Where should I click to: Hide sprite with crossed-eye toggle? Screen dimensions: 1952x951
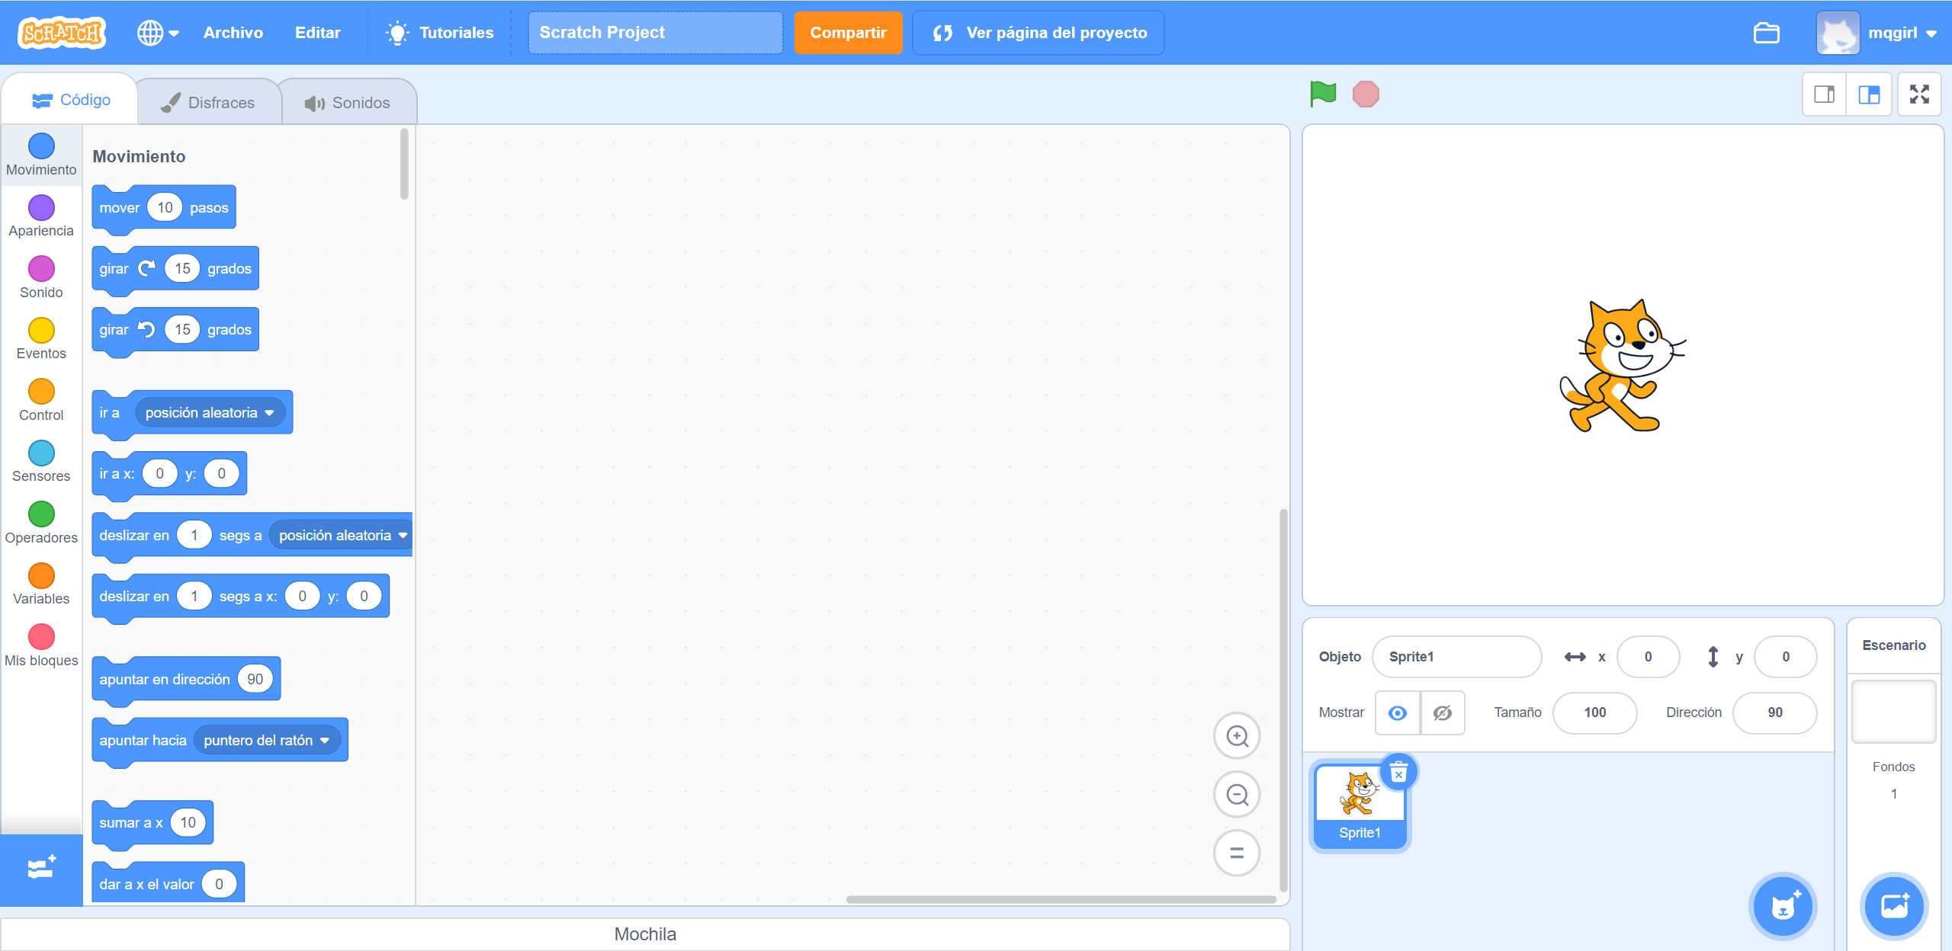(1442, 712)
